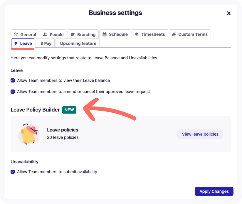The height and width of the screenshot is (204, 242).
Task: Click the Leave Policy Builder heading
Action: (35, 110)
